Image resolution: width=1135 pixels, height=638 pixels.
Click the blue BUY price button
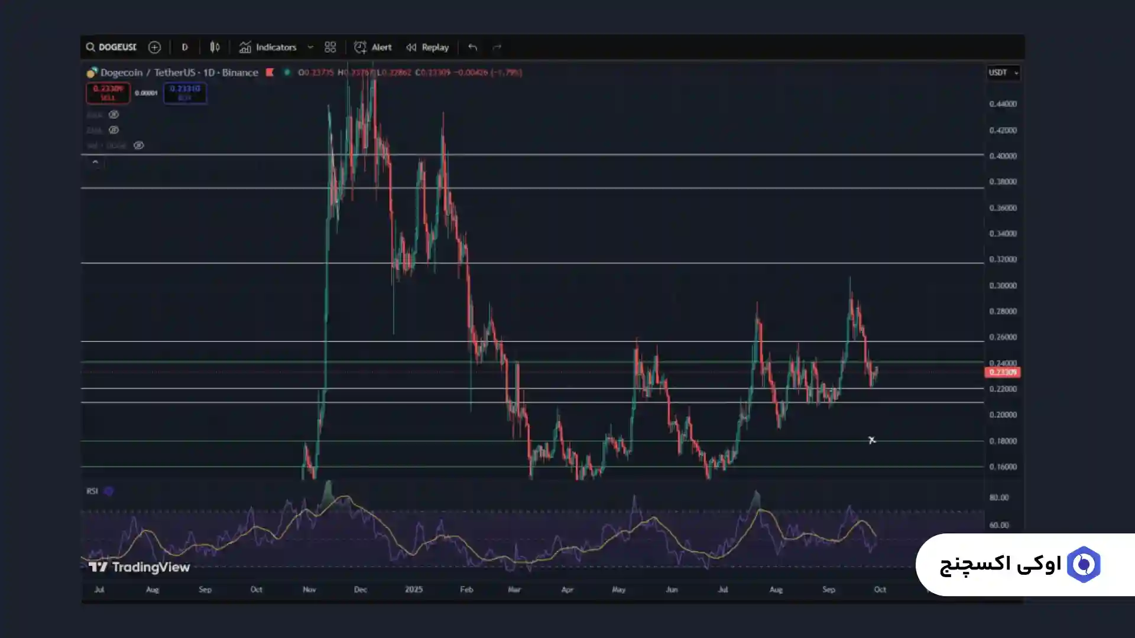[x=185, y=93]
